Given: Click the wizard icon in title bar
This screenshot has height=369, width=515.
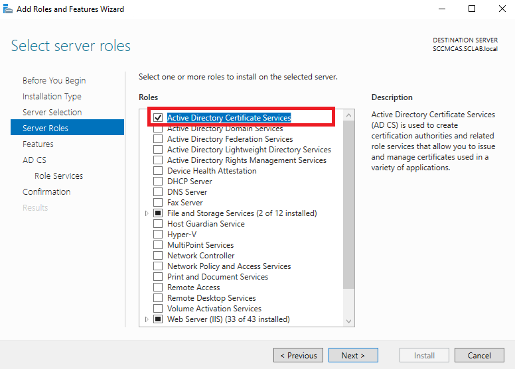Looking at the screenshot, I should (8, 9).
